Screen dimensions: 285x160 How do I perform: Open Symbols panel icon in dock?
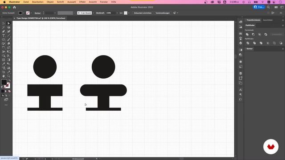(240, 43)
